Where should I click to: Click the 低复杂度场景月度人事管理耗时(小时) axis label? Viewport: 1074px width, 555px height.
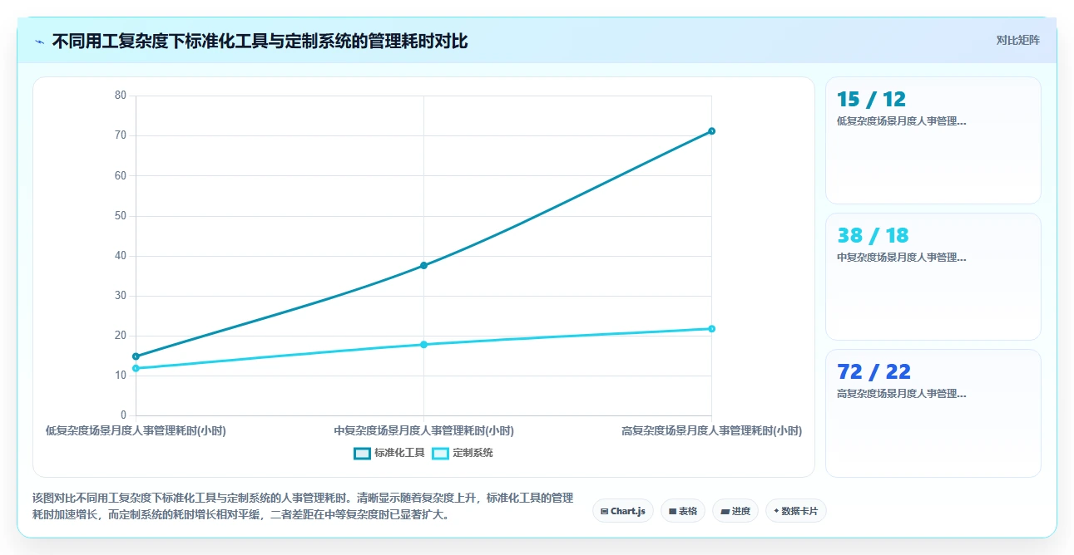(x=136, y=431)
